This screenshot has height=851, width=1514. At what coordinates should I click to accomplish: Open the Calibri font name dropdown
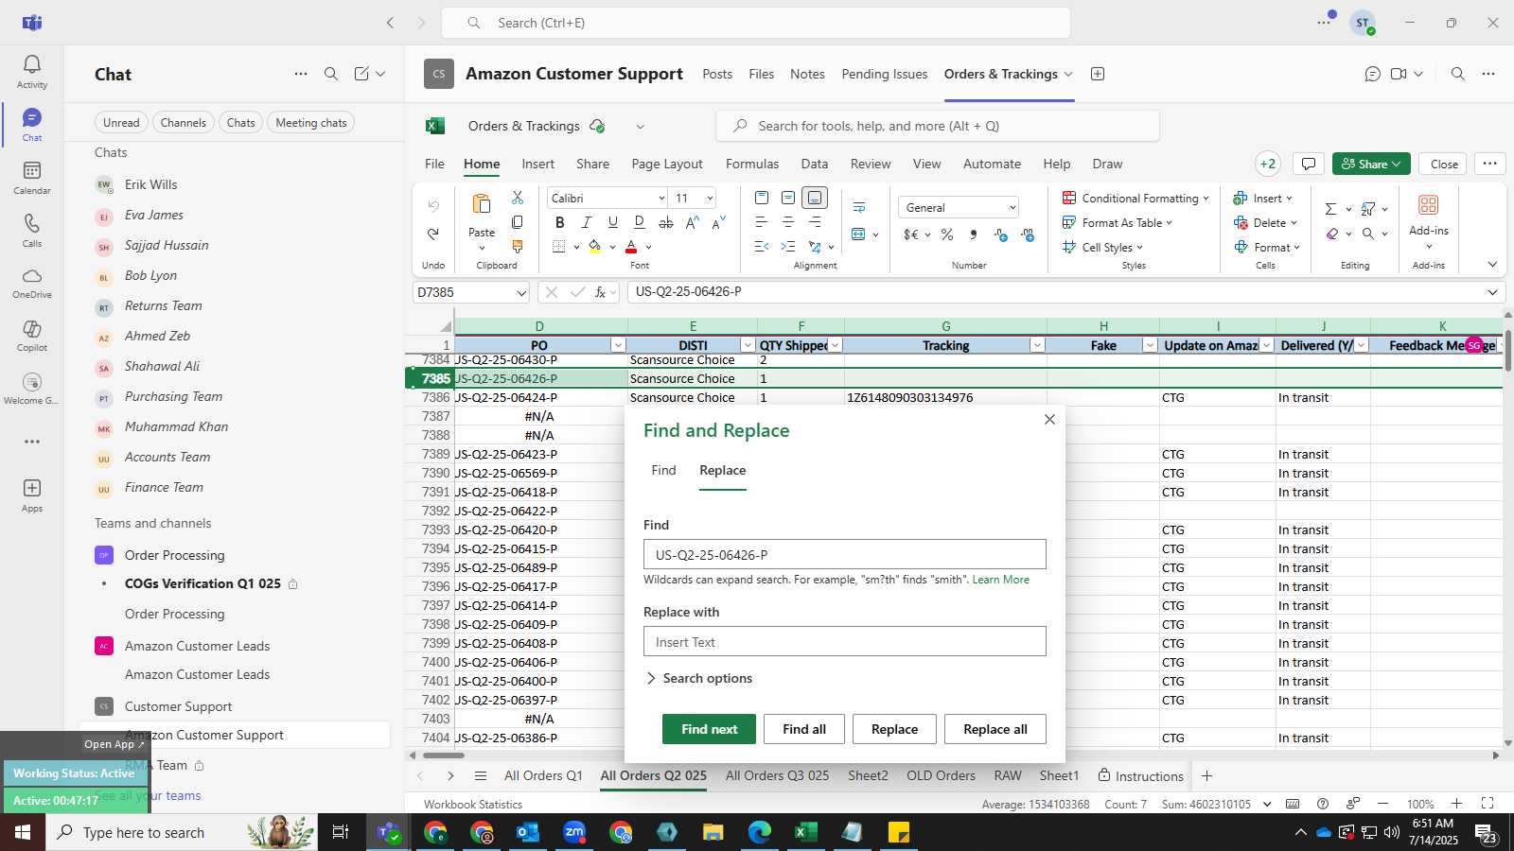tap(661, 198)
